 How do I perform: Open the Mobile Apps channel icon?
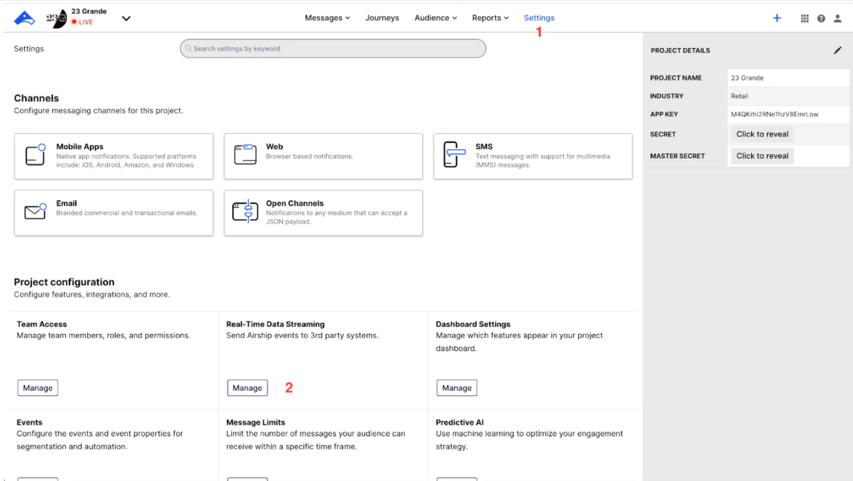(36, 155)
